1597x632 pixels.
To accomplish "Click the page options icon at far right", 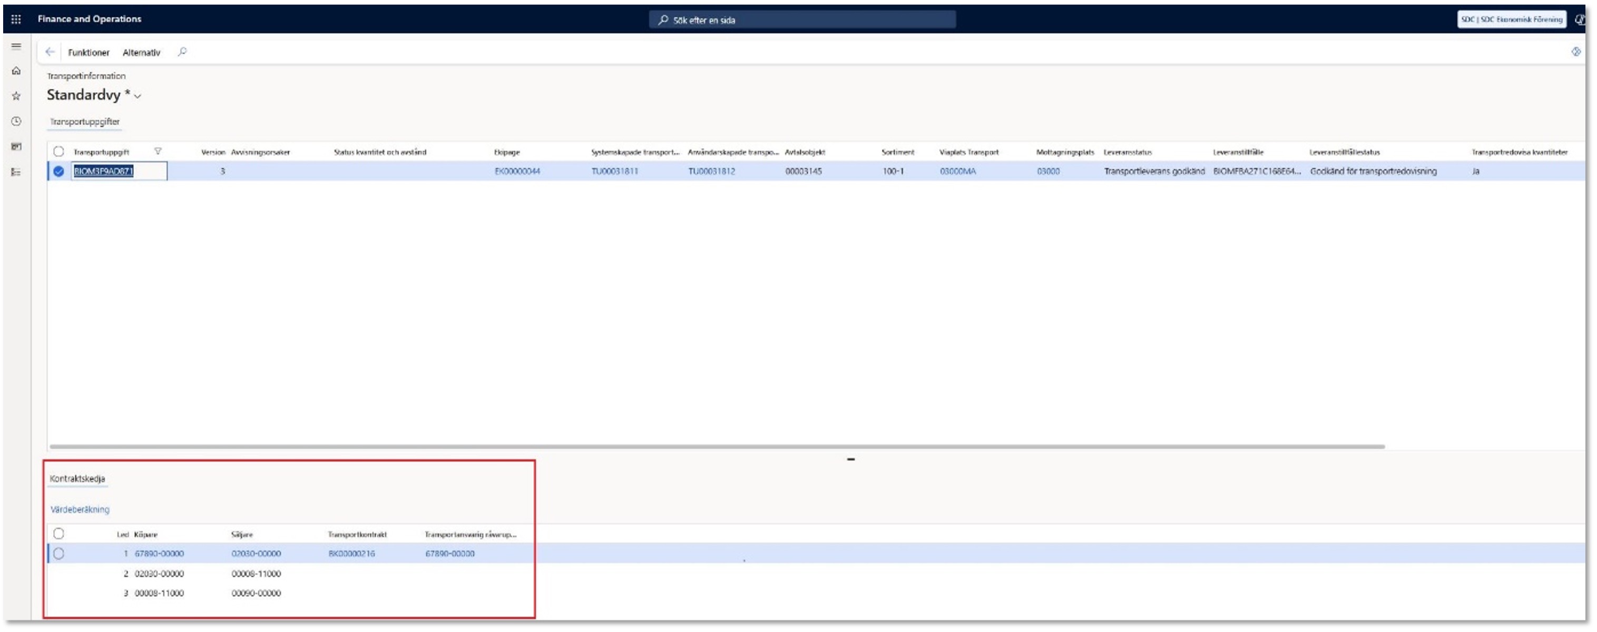I will click(x=1575, y=52).
